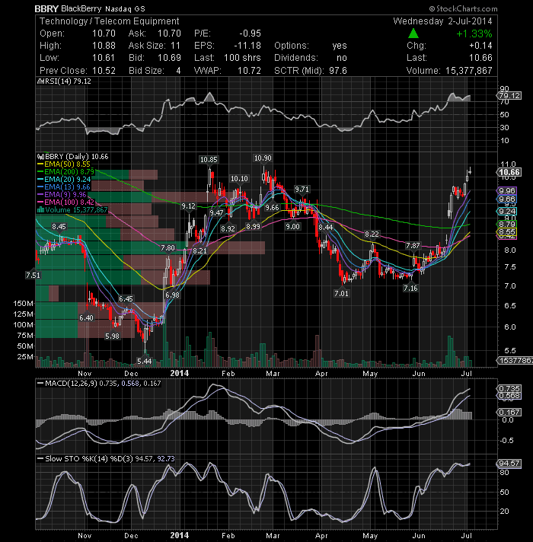Click the Dividends: no field

[x=311, y=58]
